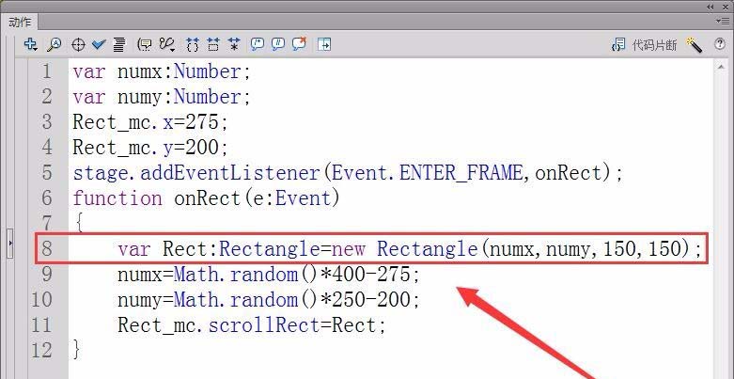
Task: Click the 'var Rect:Rectangle=new Rectangle' line
Action: (410, 249)
